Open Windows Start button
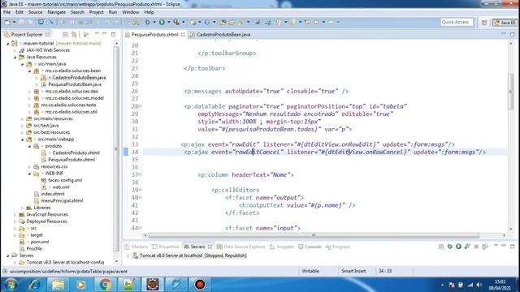The image size is (520, 292). pos(11,285)
